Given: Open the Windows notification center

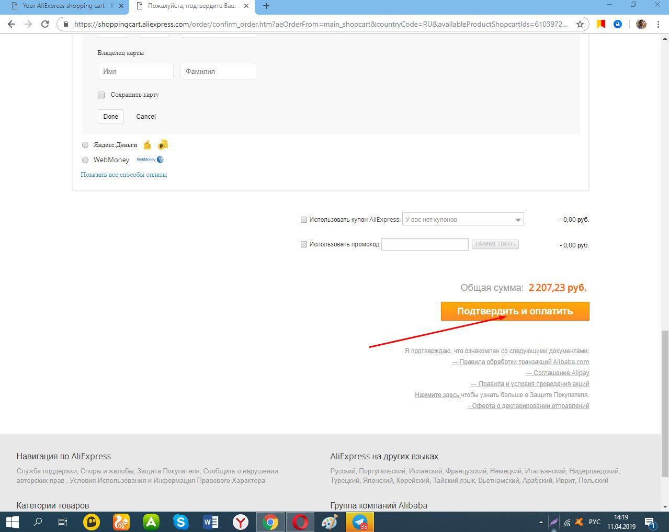Looking at the screenshot, I should point(650,522).
